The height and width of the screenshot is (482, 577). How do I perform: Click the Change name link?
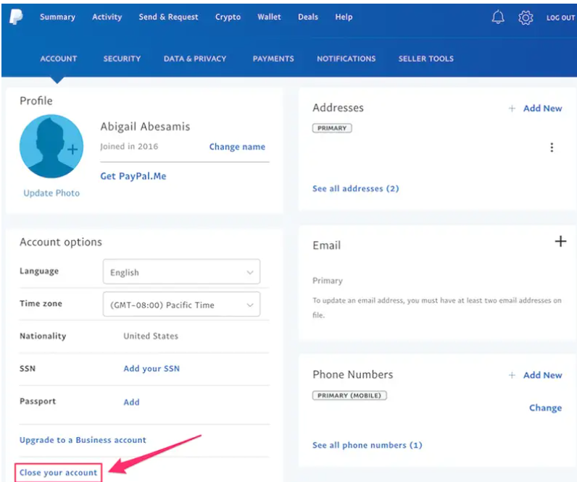click(x=237, y=147)
